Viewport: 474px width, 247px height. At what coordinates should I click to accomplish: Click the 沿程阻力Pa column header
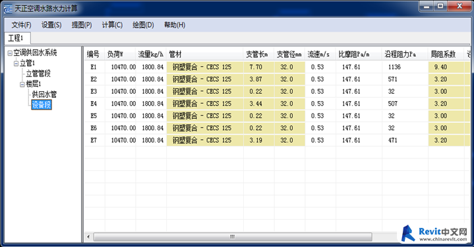tap(405, 54)
